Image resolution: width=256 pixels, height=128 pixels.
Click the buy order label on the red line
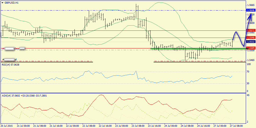pyautogui.click(x=17, y=48)
